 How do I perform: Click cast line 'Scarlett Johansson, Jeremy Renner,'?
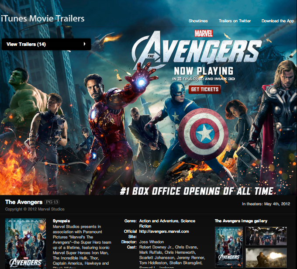point(172,258)
